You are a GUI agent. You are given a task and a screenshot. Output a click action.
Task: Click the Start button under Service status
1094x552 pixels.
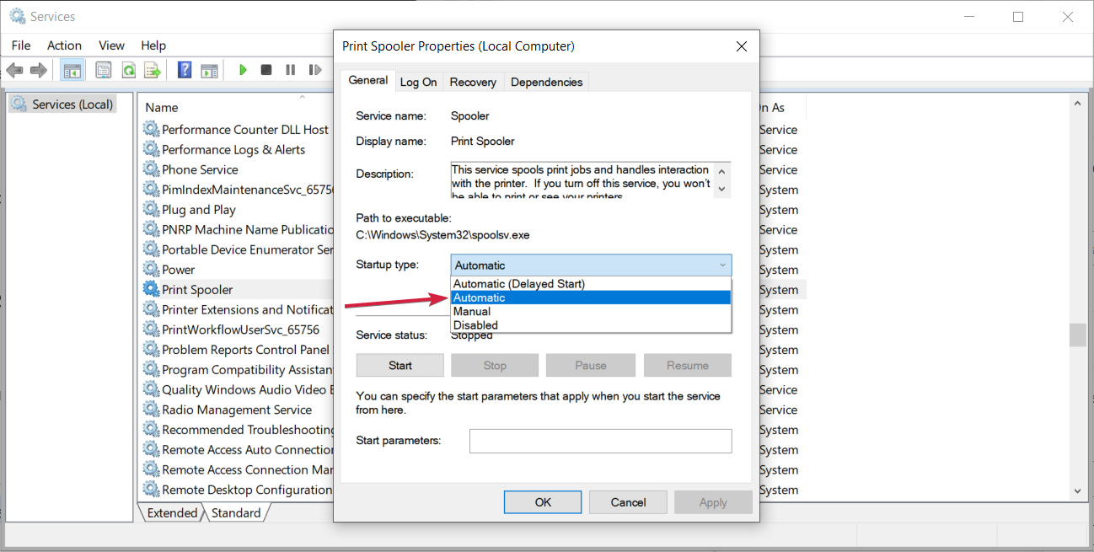click(400, 365)
